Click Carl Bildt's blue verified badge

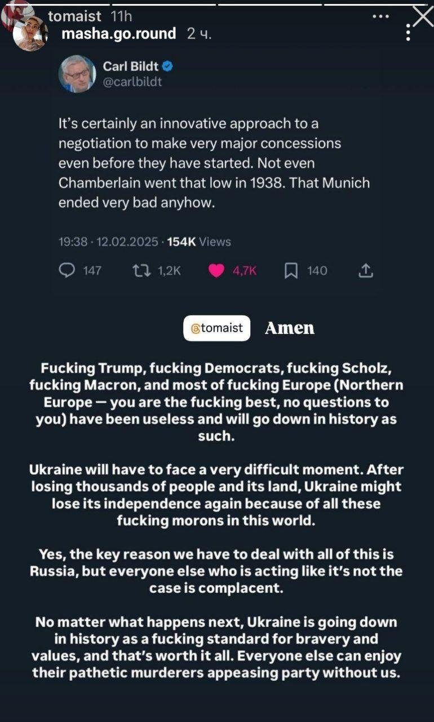167,66
